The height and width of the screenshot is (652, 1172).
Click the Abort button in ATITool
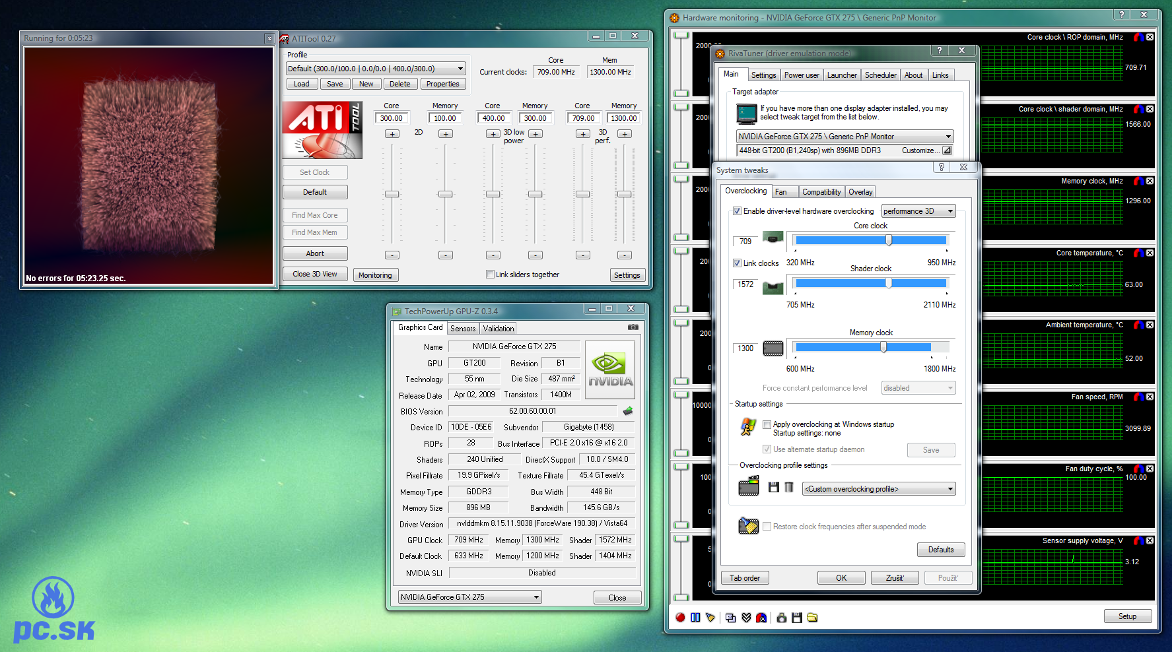[315, 253]
